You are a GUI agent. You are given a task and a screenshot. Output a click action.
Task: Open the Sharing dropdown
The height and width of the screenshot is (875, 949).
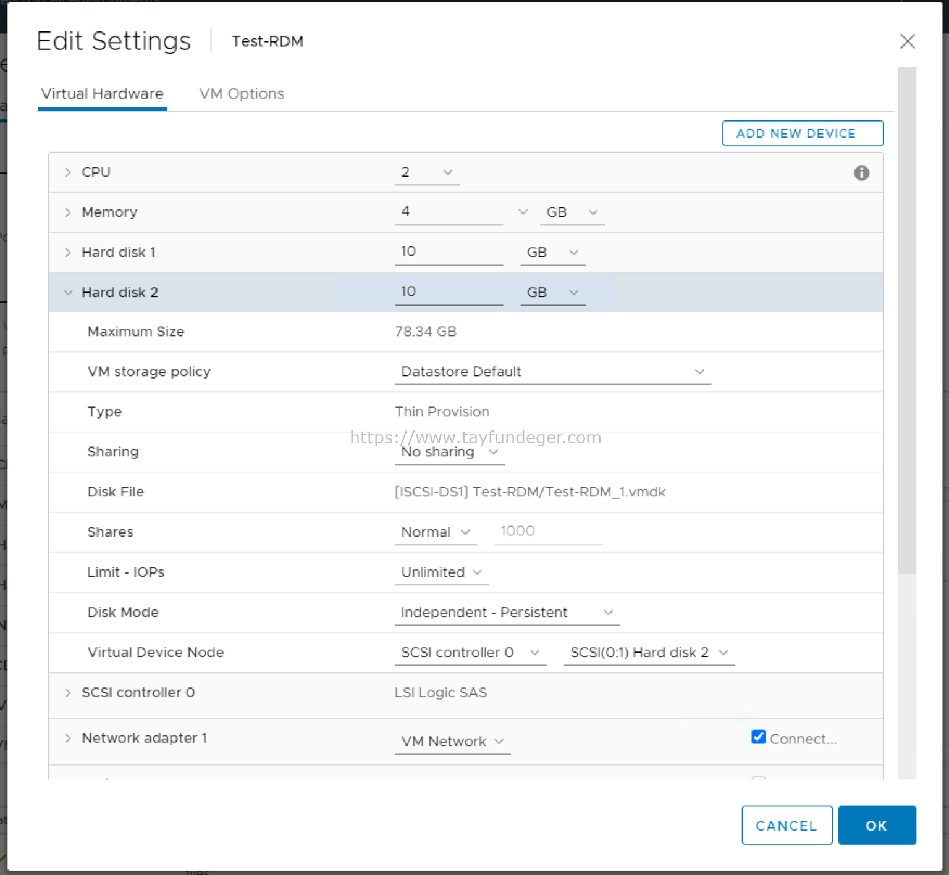449,453
